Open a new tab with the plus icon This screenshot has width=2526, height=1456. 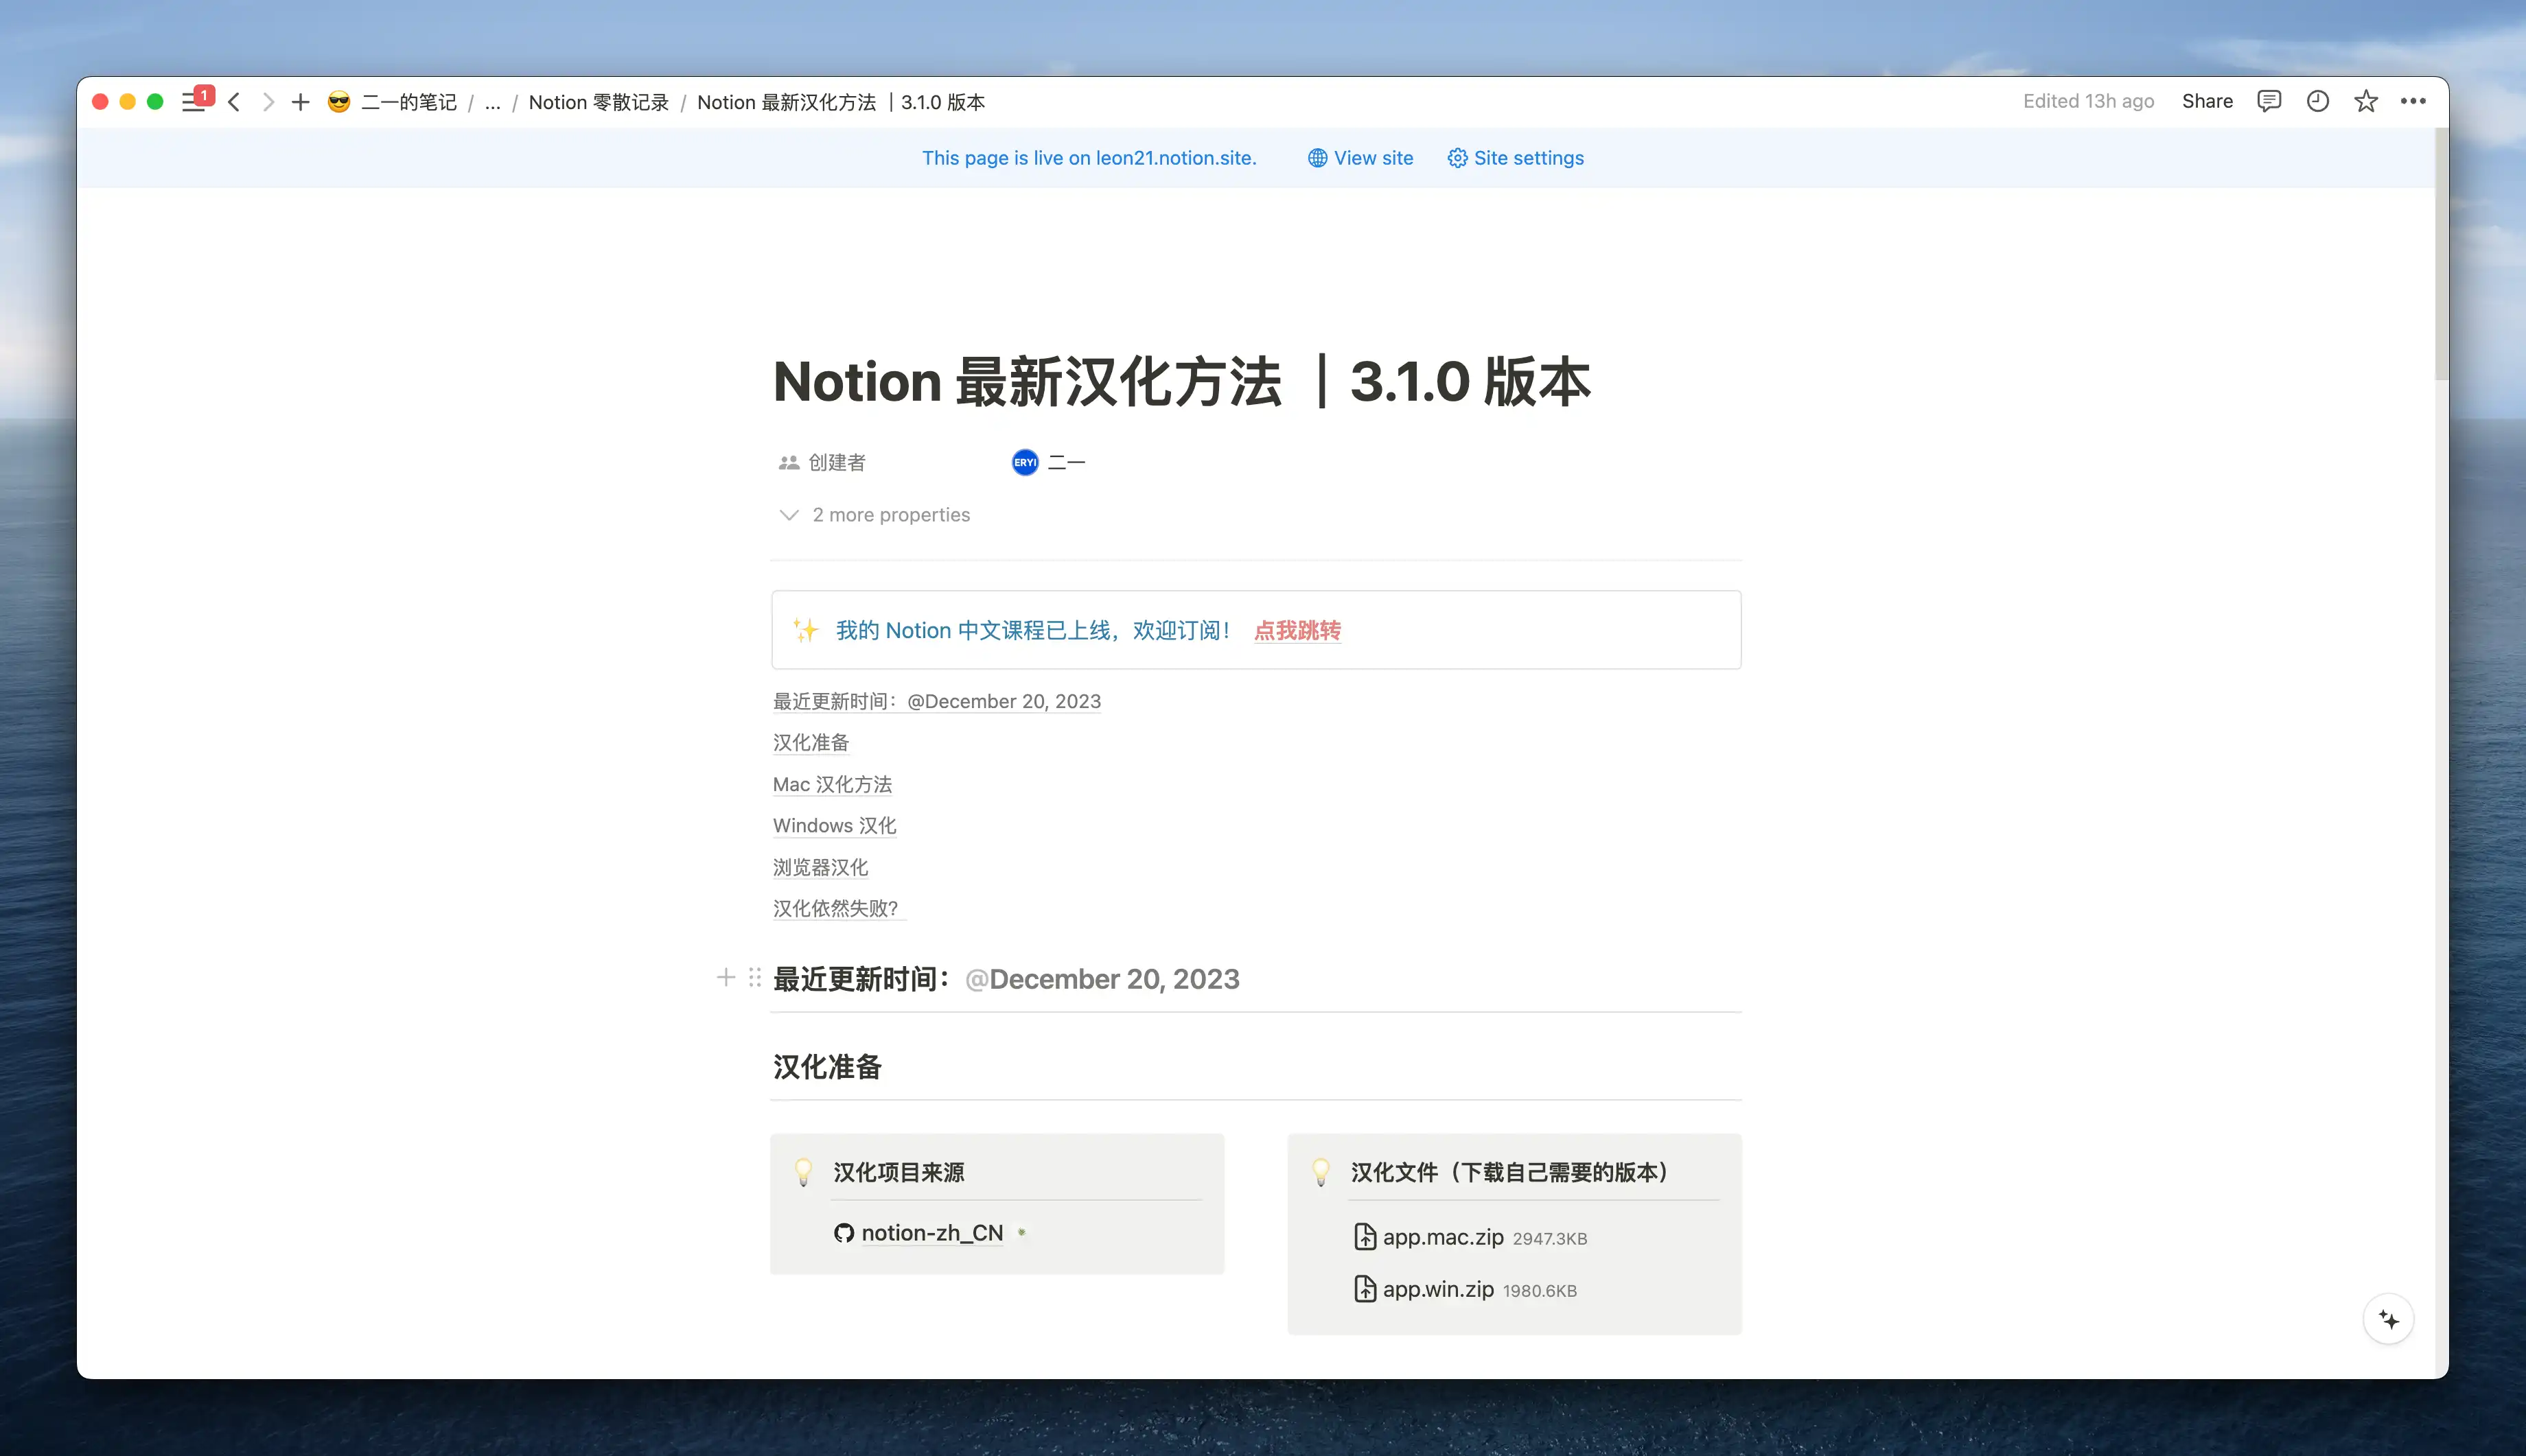pyautogui.click(x=299, y=101)
